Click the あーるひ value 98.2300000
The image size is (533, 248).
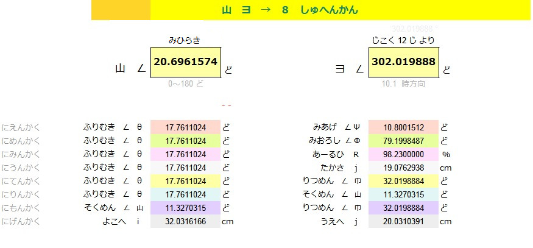coord(404,154)
